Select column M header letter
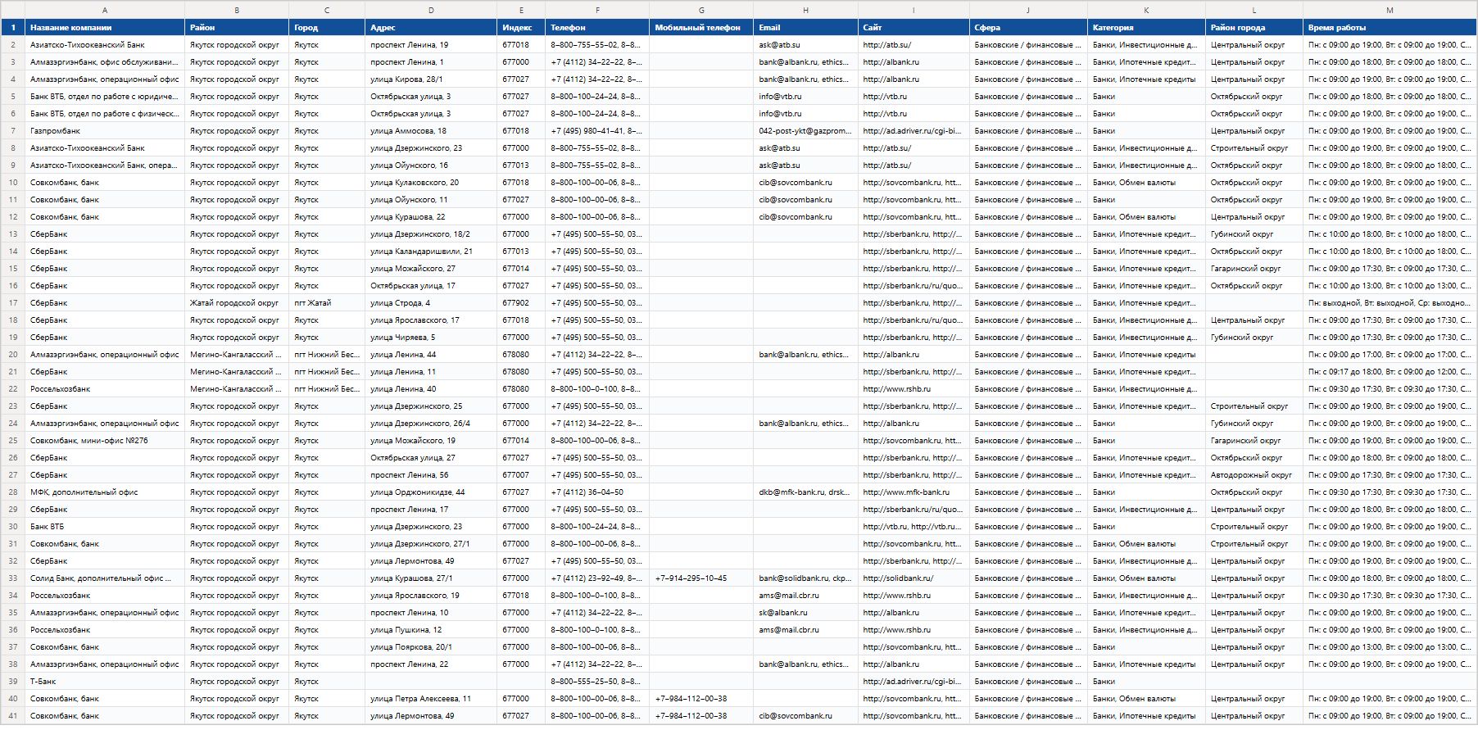Viewport: 1478px width, 739px height. 1390,10
